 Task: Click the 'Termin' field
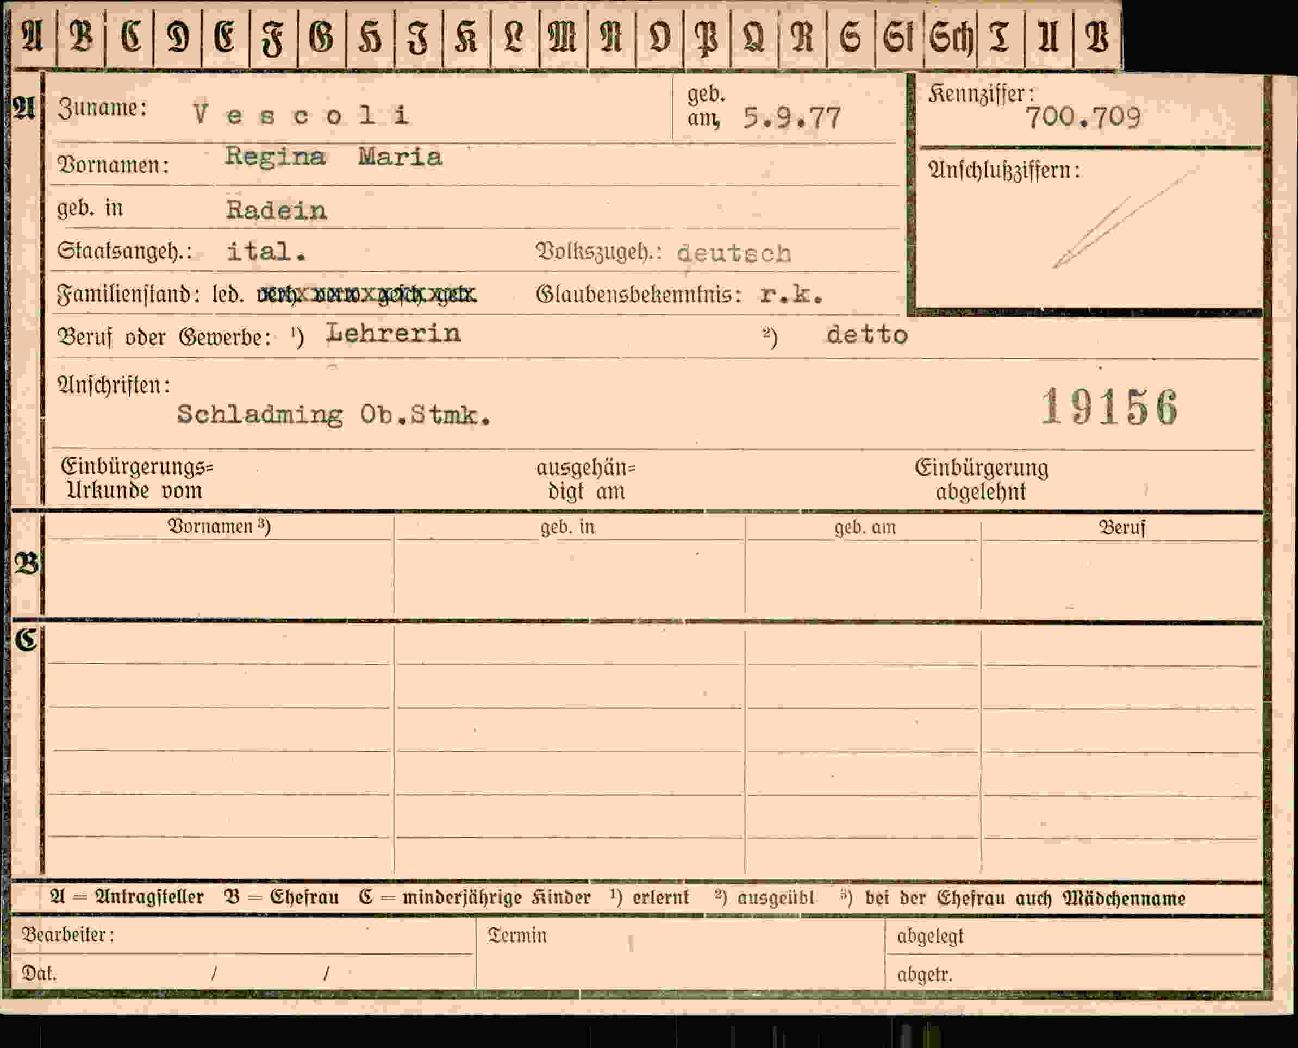[680, 954]
